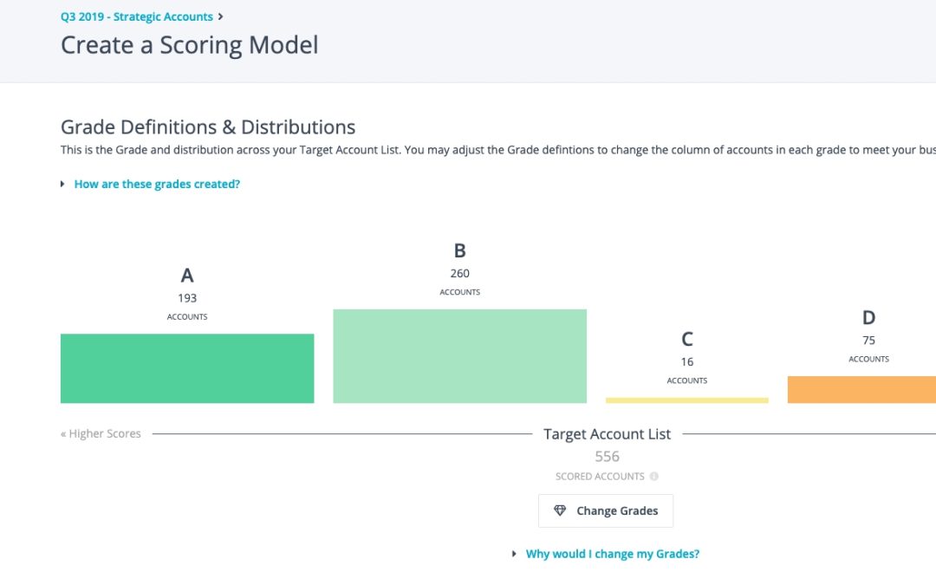This screenshot has height=585, width=936.
Task: Click the 260 accounts count
Action: [x=459, y=273]
